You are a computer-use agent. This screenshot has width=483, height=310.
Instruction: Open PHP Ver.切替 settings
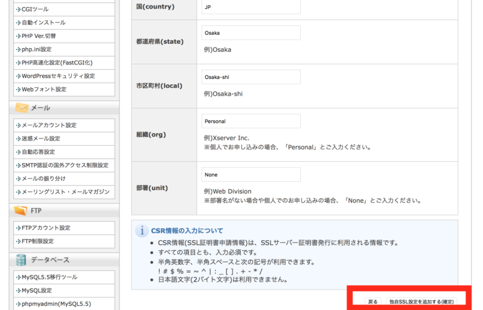point(39,36)
